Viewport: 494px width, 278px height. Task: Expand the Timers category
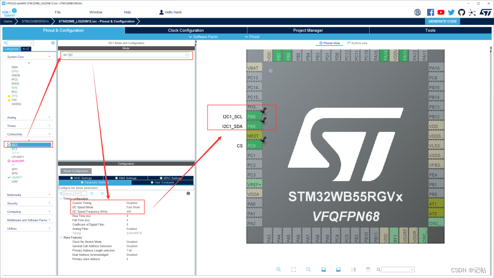[50, 126]
